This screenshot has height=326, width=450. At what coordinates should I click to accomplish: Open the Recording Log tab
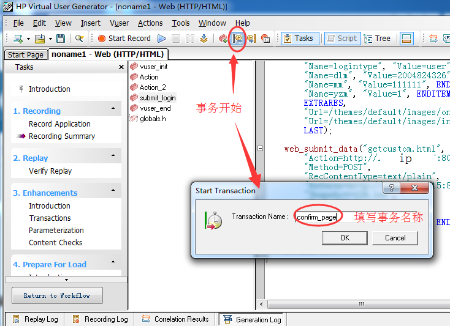(100, 319)
